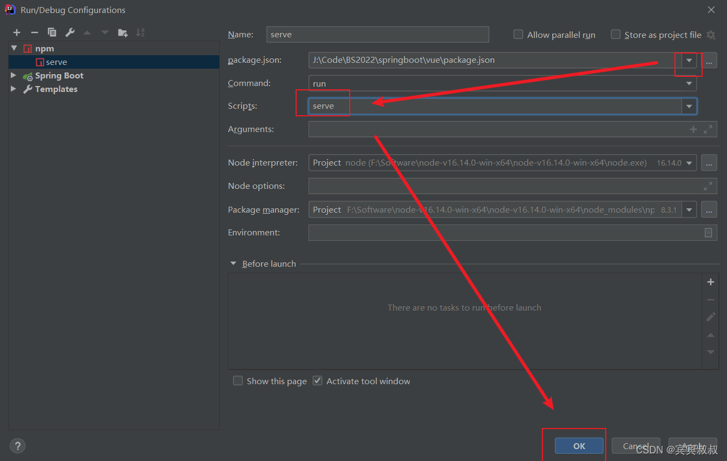Browse Node interpreter with ellipsis button
727x461 pixels.
(x=709, y=163)
